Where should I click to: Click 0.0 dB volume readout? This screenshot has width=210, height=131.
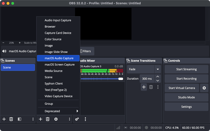pos(119,66)
